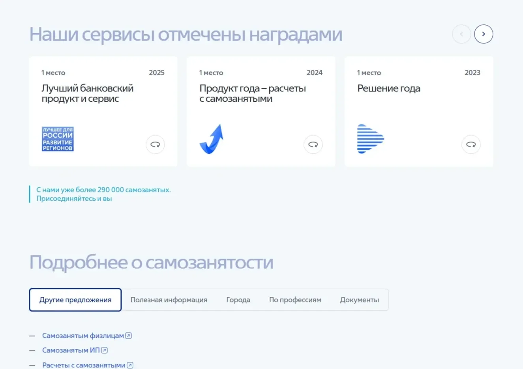Open external link icon beside Расчеты с самозанятыми
Viewport: 523px width, 369px height.
[130, 365]
